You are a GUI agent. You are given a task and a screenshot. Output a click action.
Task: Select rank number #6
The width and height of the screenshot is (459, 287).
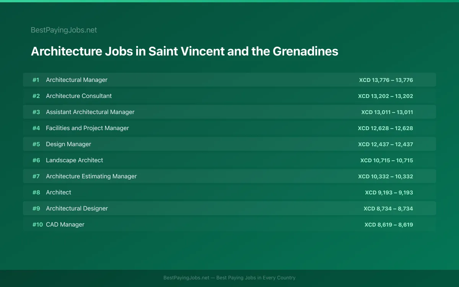click(x=36, y=160)
